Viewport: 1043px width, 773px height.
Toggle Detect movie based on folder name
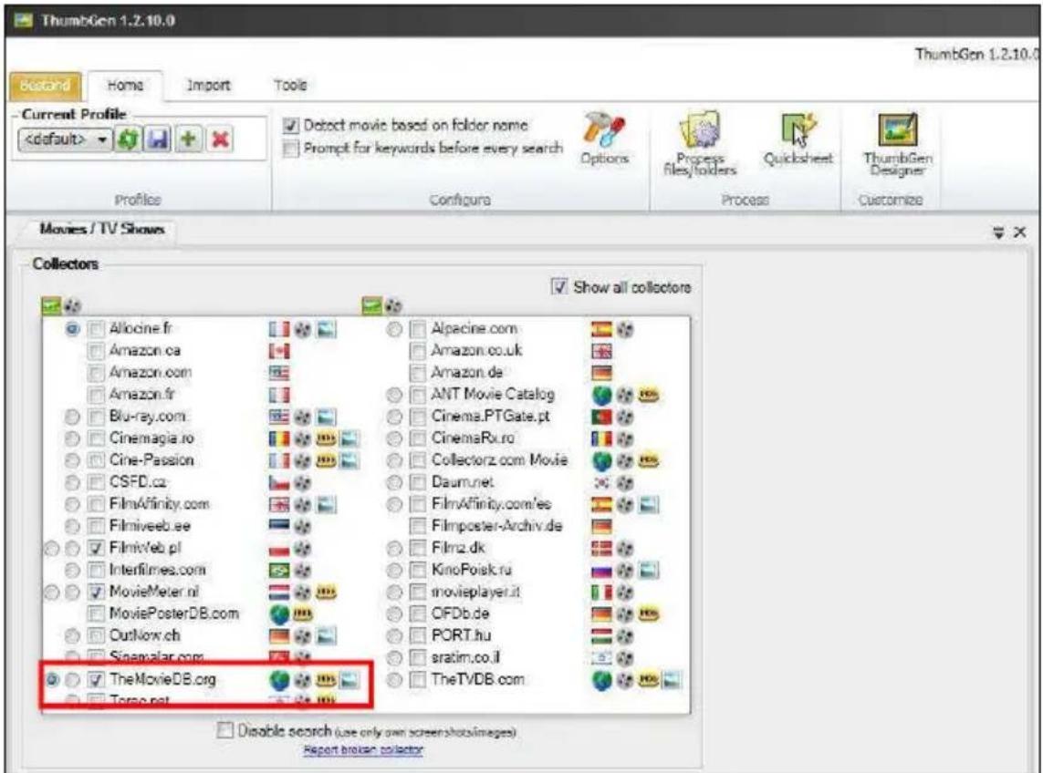point(291,126)
